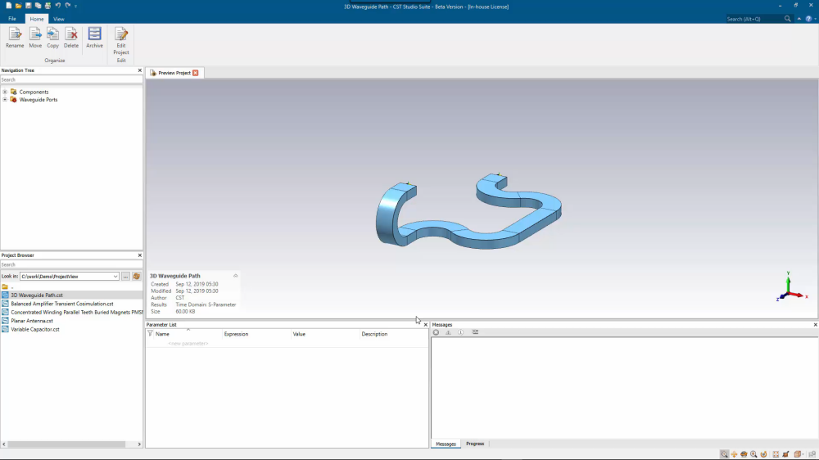
Task: Close the Preview Project tab
Action: click(x=196, y=73)
